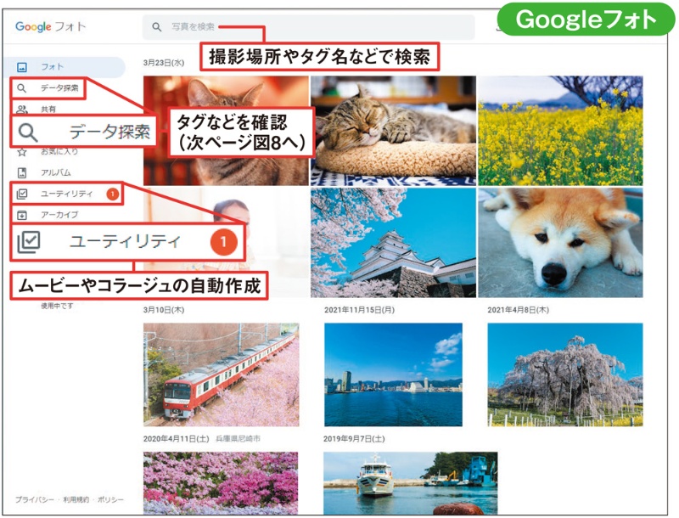Open the red train photo dated 2020年4月11日
This screenshot has height=518, width=679.
(221, 374)
